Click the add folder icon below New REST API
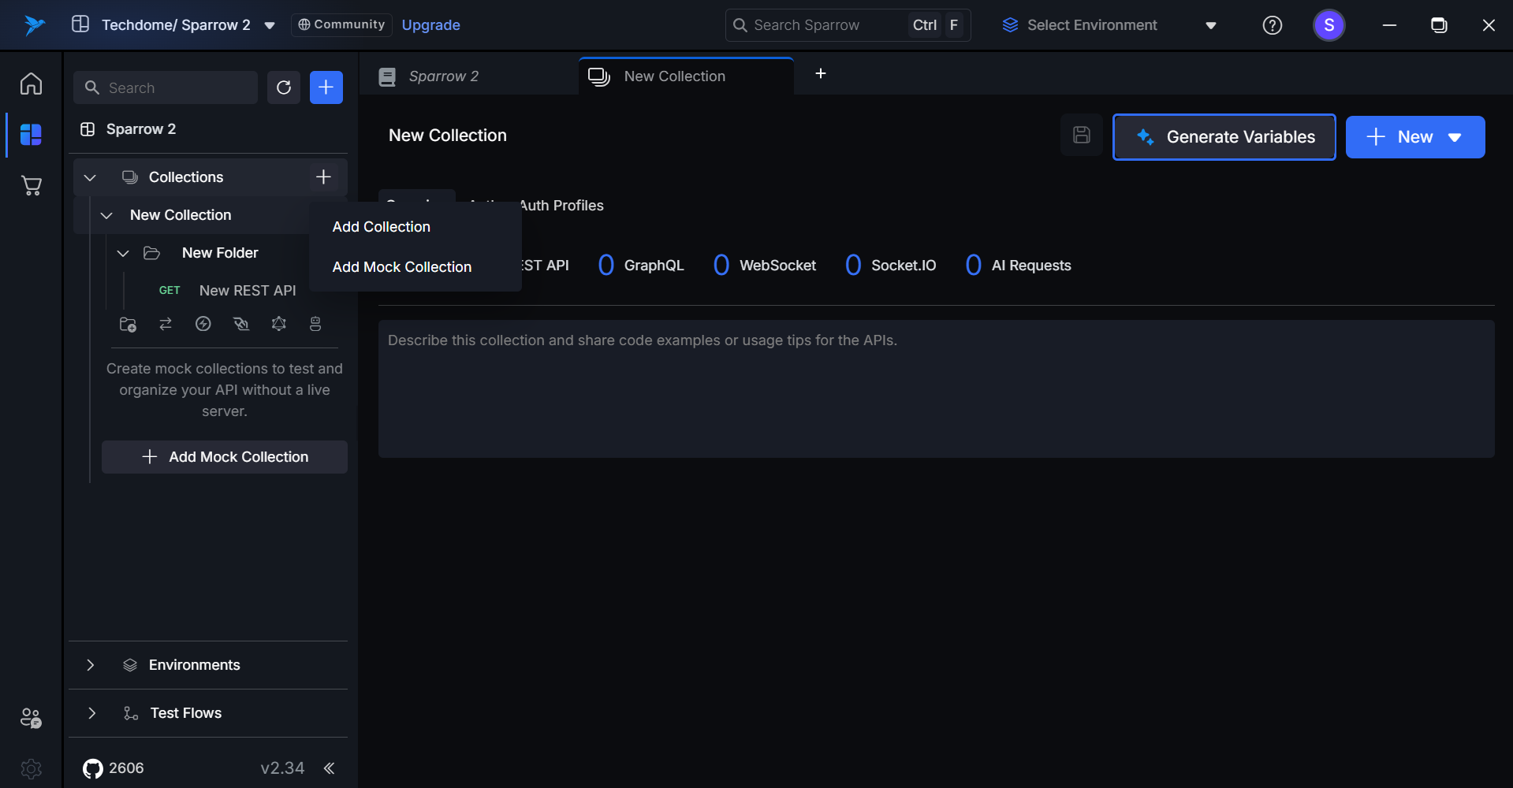 tap(128, 325)
